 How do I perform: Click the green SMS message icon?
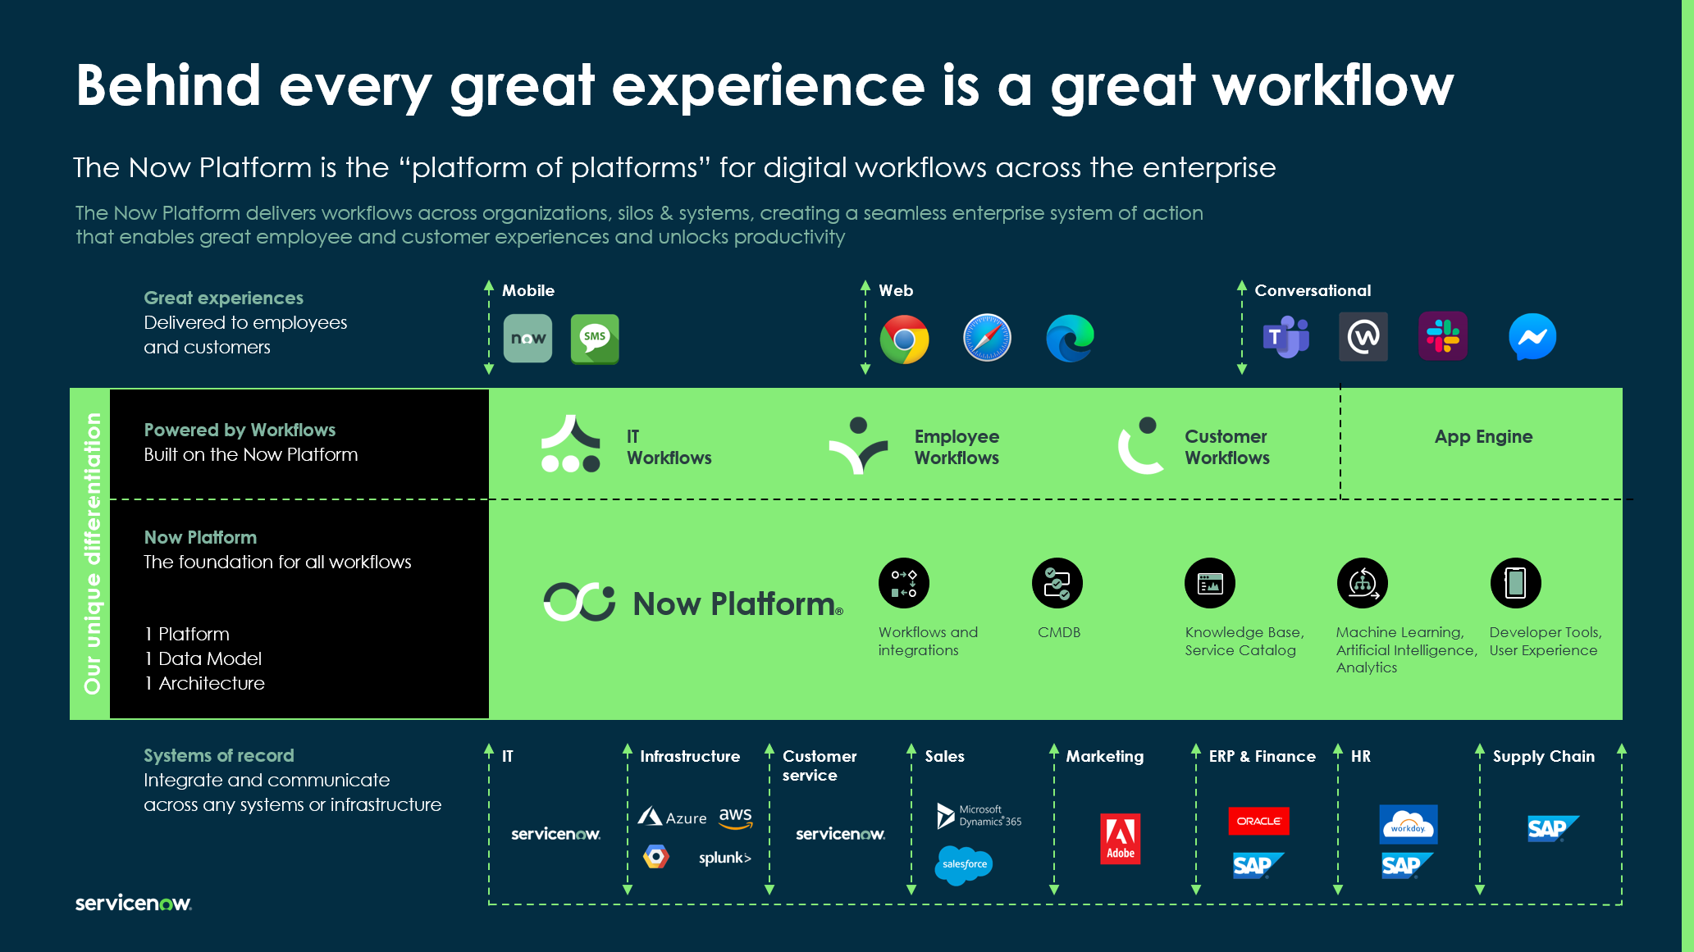click(595, 338)
